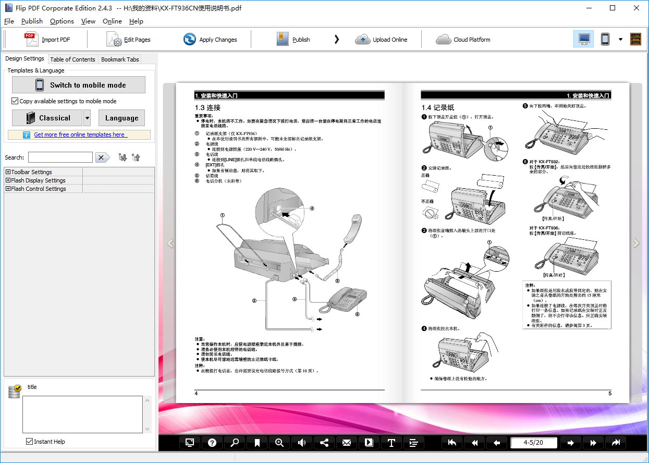Open the Online menu
Viewport: 649px width, 463px height.
pos(112,21)
